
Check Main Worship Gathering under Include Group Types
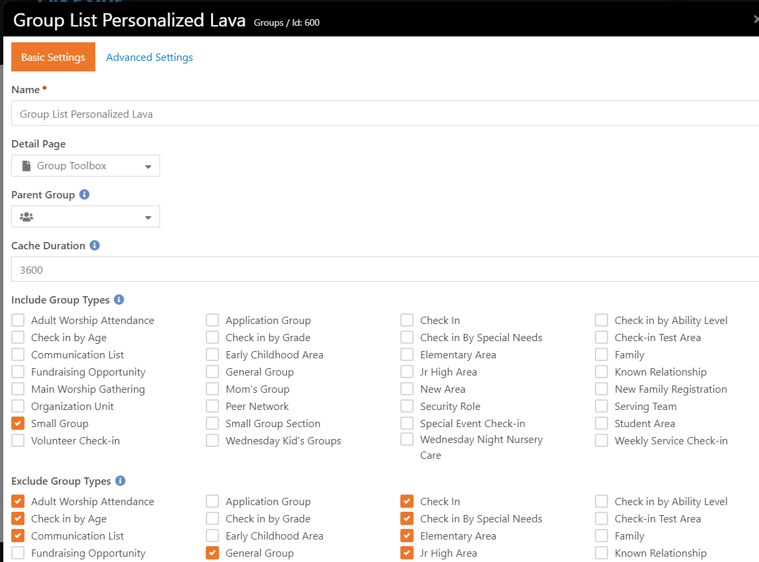pos(18,389)
